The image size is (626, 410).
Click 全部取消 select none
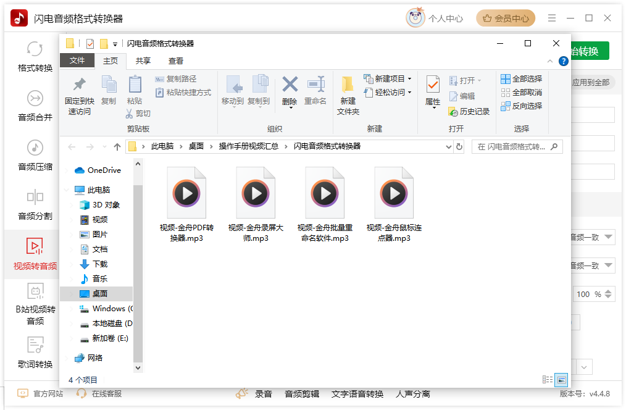point(522,93)
